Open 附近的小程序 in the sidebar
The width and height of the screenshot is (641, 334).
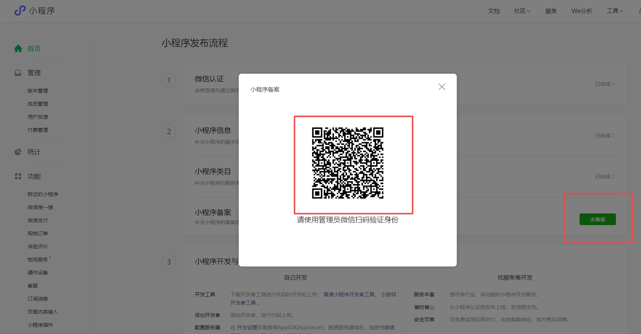click(43, 194)
